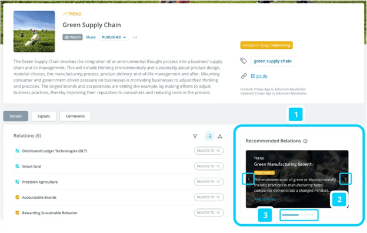Show previous recommended relation with left arrow

point(248,179)
